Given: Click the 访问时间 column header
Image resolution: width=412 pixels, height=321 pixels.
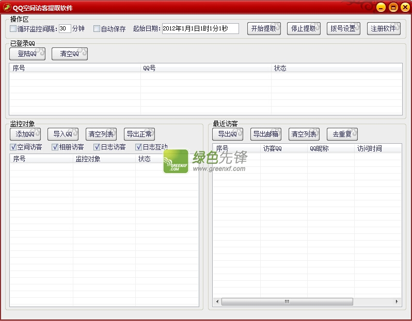Looking at the screenshot, I should point(378,149).
